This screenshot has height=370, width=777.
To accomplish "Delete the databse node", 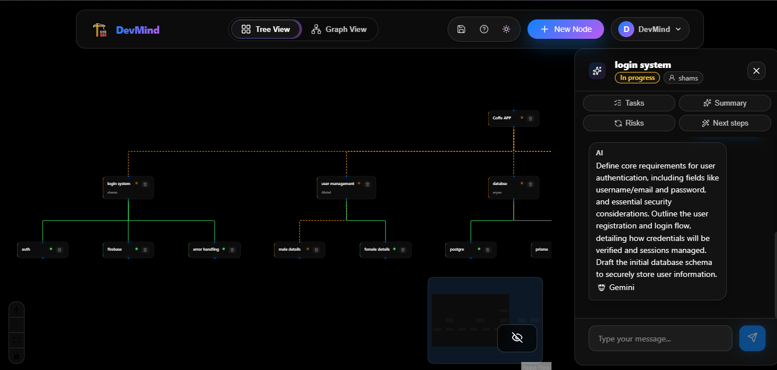I will pos(530,184).
